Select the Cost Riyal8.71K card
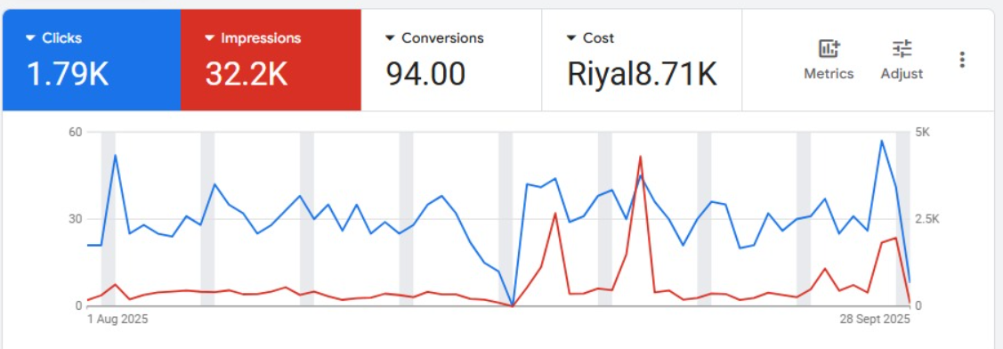1003x349 pixels. 642,61
